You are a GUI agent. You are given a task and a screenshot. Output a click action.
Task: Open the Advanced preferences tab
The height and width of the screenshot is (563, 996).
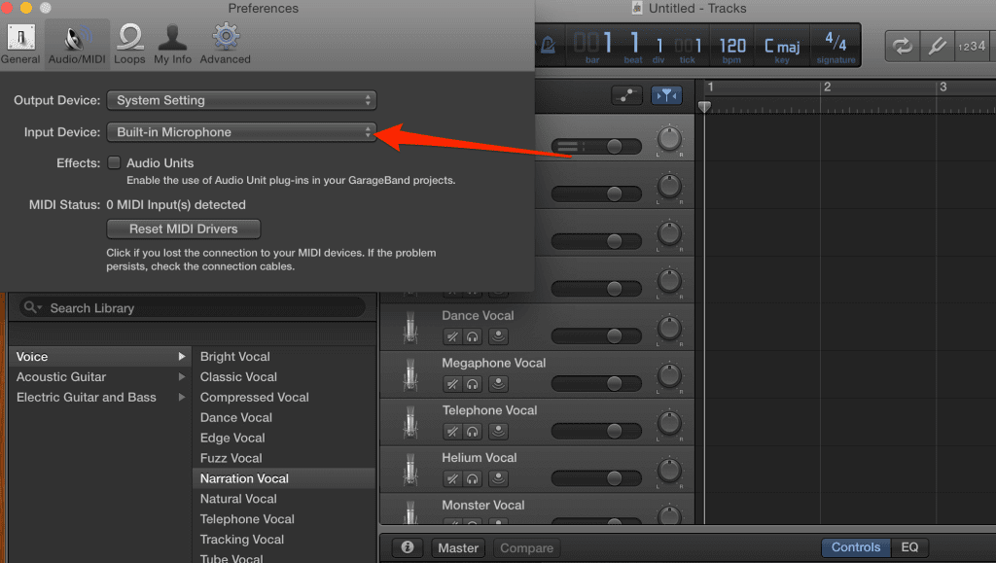(x=226, y=44)
